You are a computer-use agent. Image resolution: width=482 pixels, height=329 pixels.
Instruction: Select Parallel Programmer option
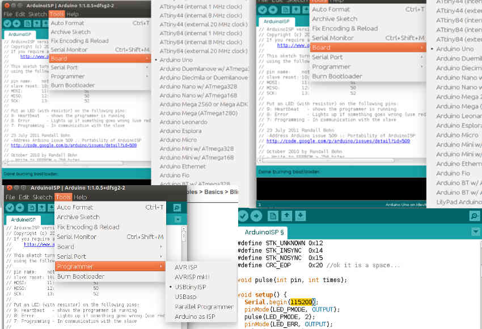[x=204, y=306]
